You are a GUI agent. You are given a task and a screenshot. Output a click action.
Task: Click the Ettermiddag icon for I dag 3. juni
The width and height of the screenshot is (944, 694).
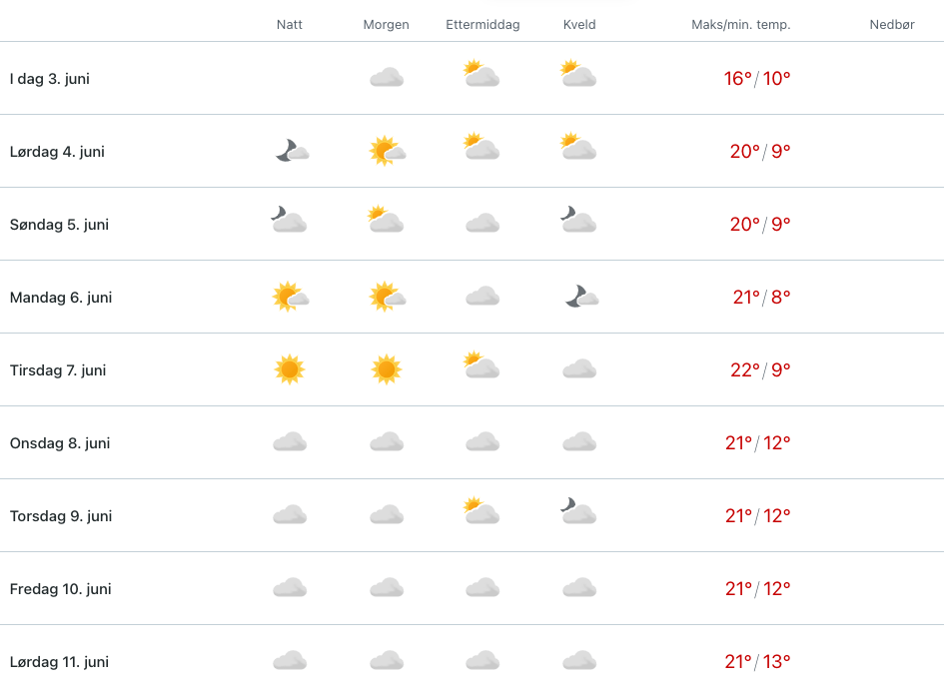click(x=481, y=75)
